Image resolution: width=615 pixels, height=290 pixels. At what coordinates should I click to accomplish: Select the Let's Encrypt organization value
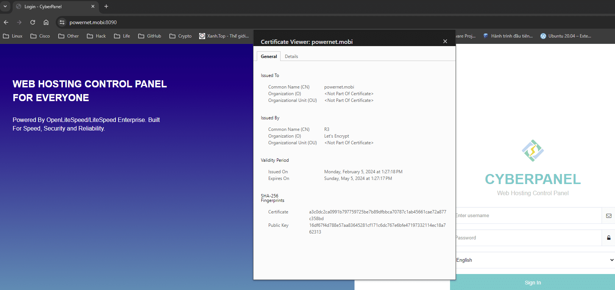[x=336, y=136]
